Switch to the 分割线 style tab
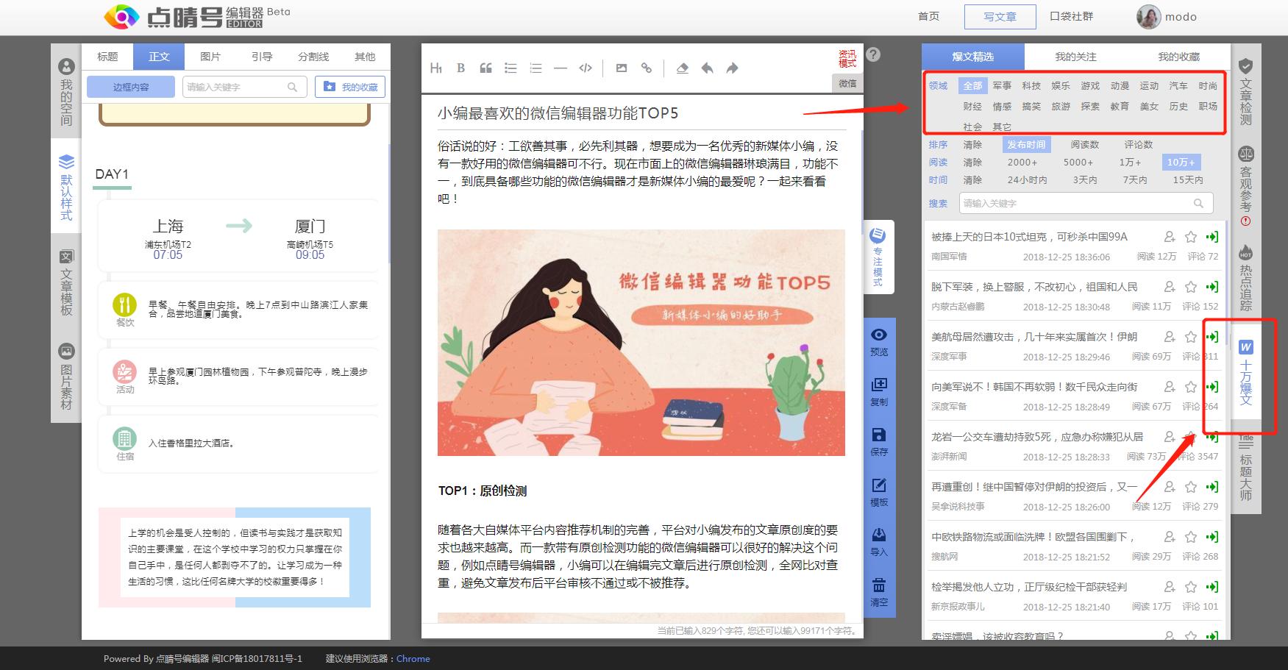This screenshot has width=1288, height=670. [x=313, y=57]
